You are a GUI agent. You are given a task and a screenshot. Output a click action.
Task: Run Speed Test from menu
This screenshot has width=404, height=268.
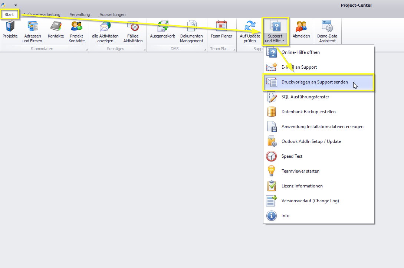tap(292, 156)
